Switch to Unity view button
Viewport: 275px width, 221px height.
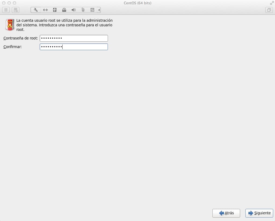269,10
